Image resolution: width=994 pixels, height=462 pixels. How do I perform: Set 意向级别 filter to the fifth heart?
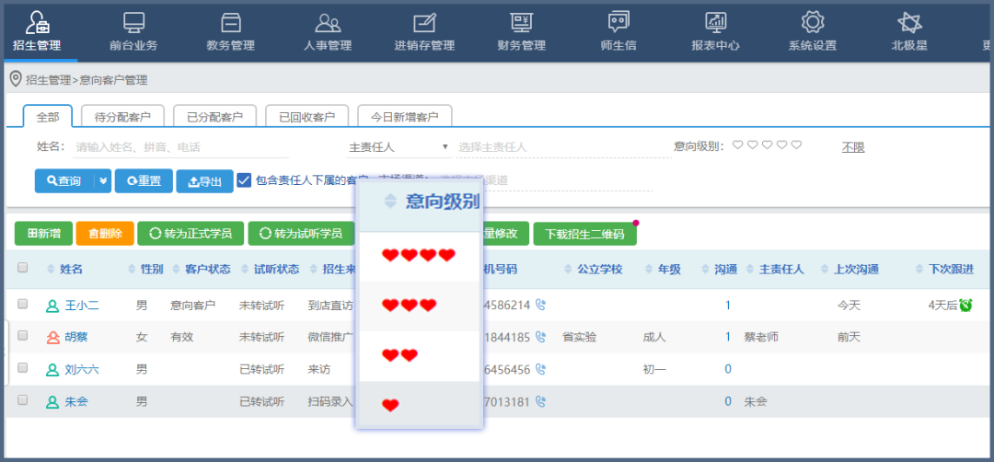(x=797, y=145)
